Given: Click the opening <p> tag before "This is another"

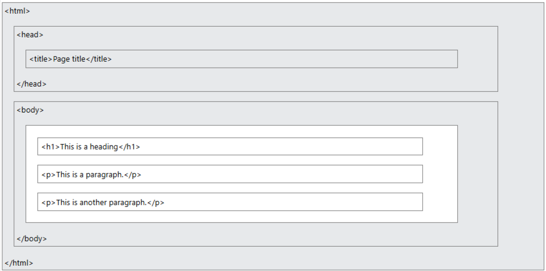Looking at the screenshot, I should pyautogui.click(x=49, y=203).
